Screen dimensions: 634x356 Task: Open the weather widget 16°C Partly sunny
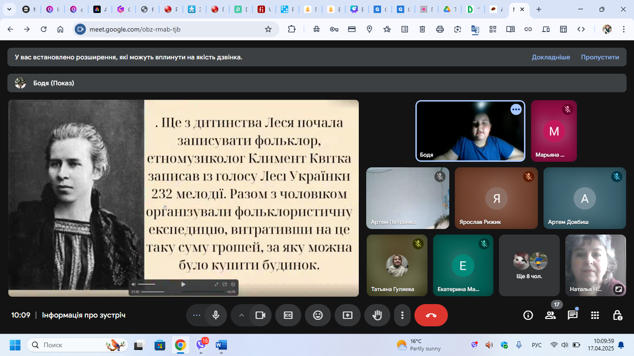pyautogui.click(x=419, y=345)
